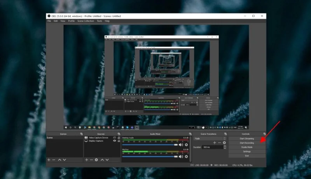Image resolution: width=311 pixels, height=179 pixels.
Task: Toggle visibility of Video Capture Device
Action: pyautogui.click(x=114, y=137)
